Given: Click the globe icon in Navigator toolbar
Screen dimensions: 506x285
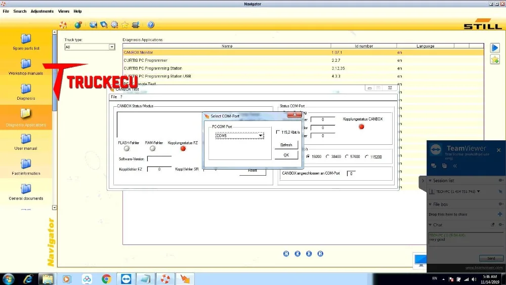Looking at the screenshot, I should pyautogui.click(x=78, y=25).
